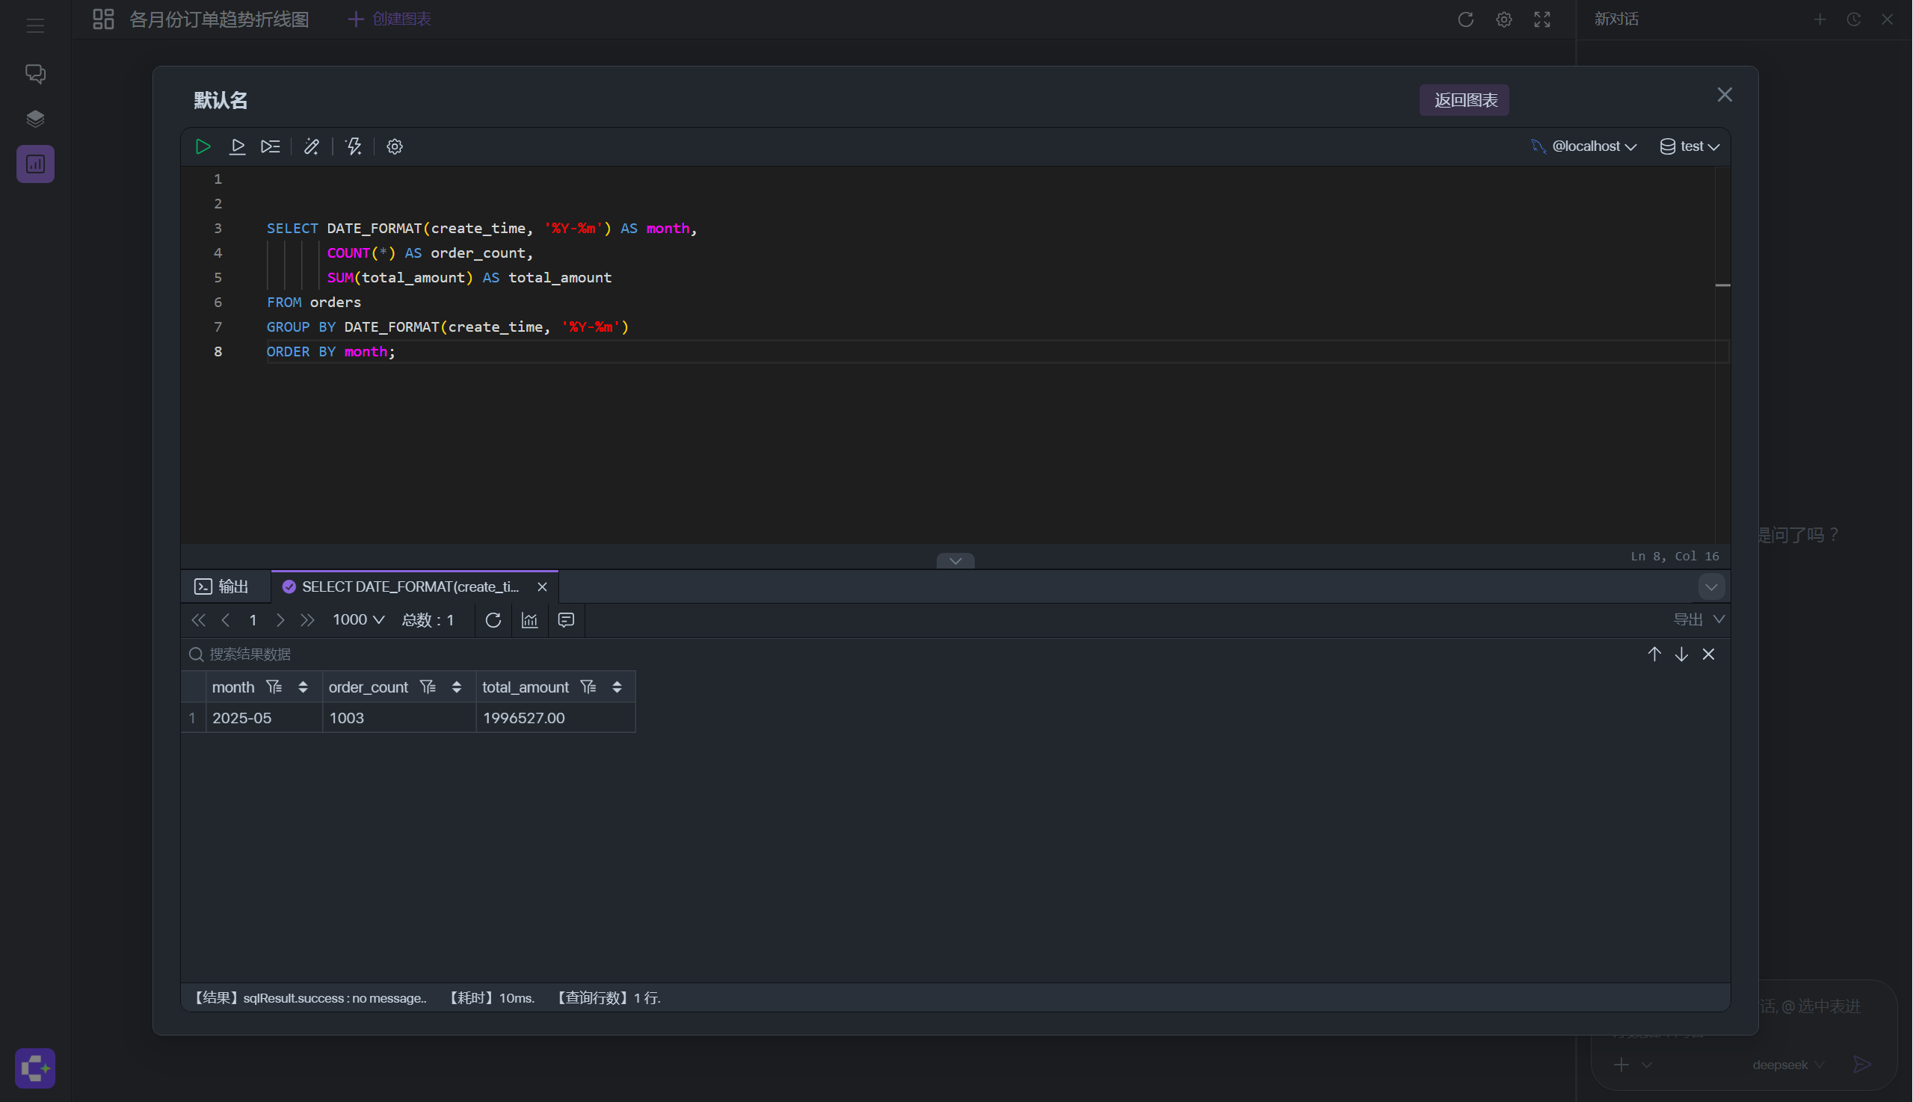Open the 导出 export dropdown
1913x1102 pixels.
[x=1700, y=620]
